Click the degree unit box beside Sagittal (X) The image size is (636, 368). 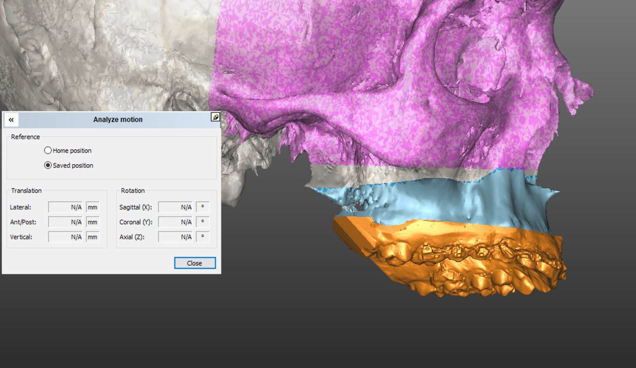pos(203,207)
